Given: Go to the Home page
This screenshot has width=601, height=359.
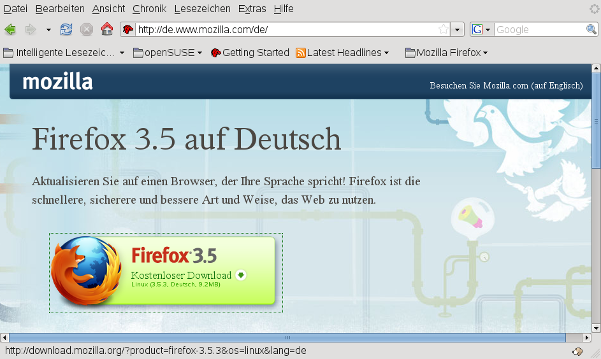Looking at the screenshot, I should [107, 29].
